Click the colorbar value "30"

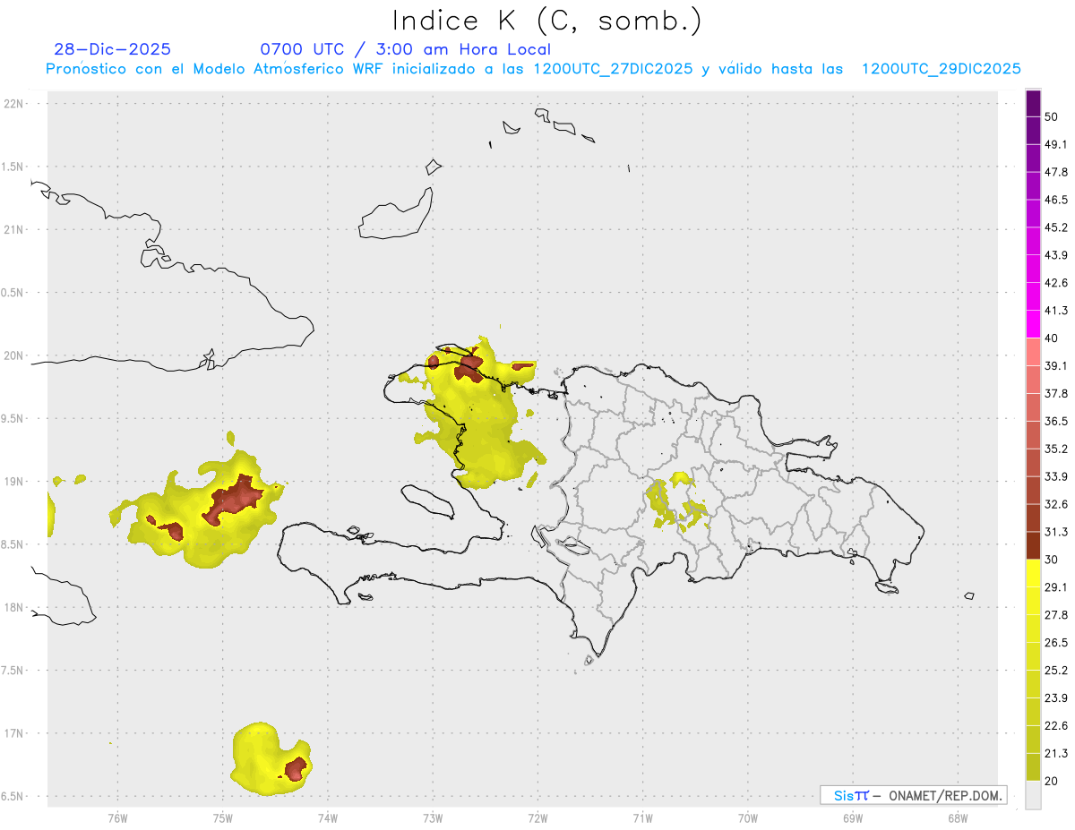click(1052, 560)
